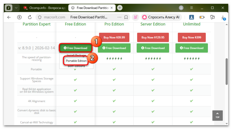Close the Free Download Partition tab
Image resolution: width=232 pixels, height=129 pixels.
pos(112,8)
